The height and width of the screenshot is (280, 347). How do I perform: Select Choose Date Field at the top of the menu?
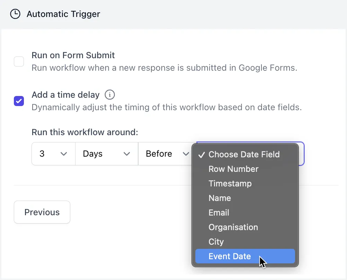[x=244, y=155]
